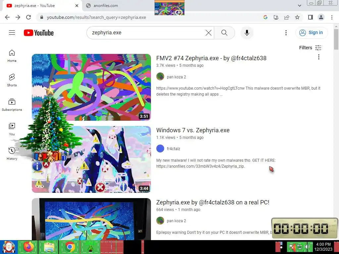Open the fr4ctalz channel name
This screenshot has height=254, width=339.
(173, 148)
